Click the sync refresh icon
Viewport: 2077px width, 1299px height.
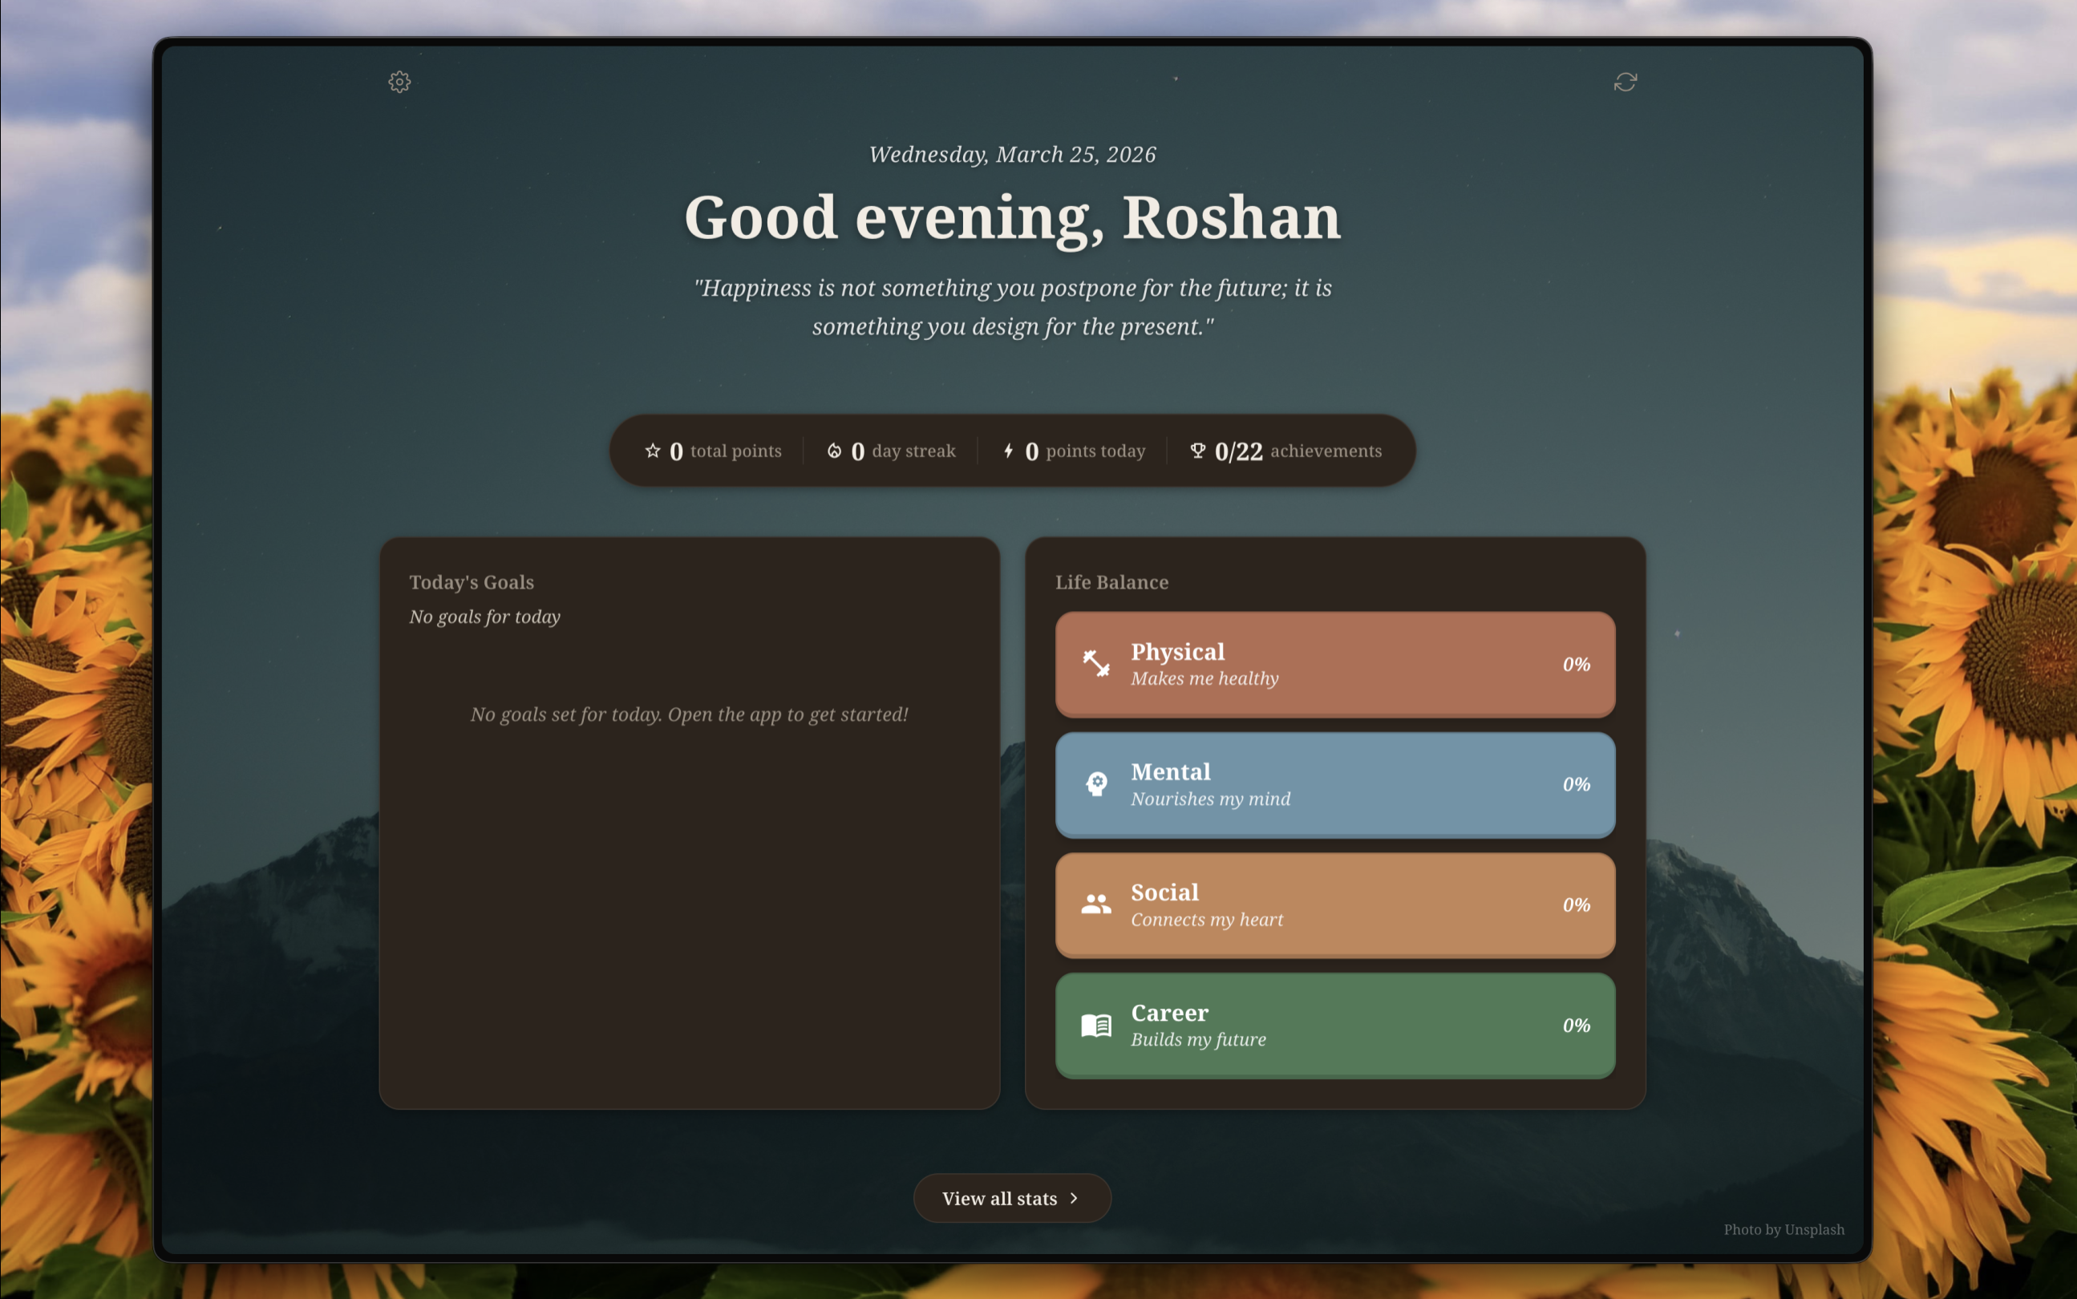pos(1626,81)
